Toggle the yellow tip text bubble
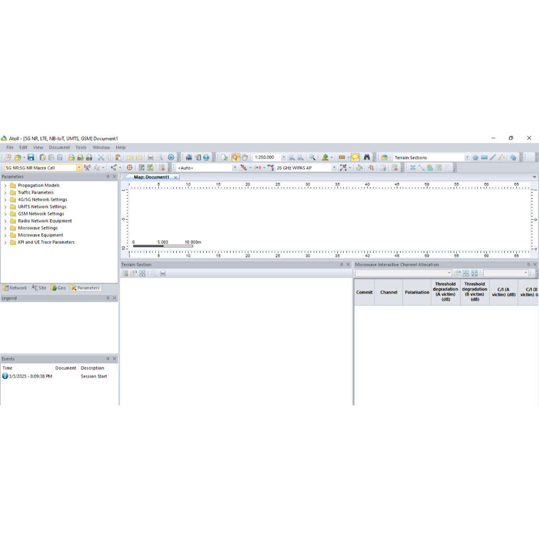The width and height of the screenshot is (539, 539). pyautogui.click(x=355, y=157)
